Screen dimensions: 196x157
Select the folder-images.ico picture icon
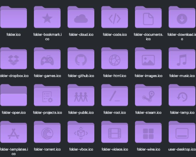click(148, 60)
